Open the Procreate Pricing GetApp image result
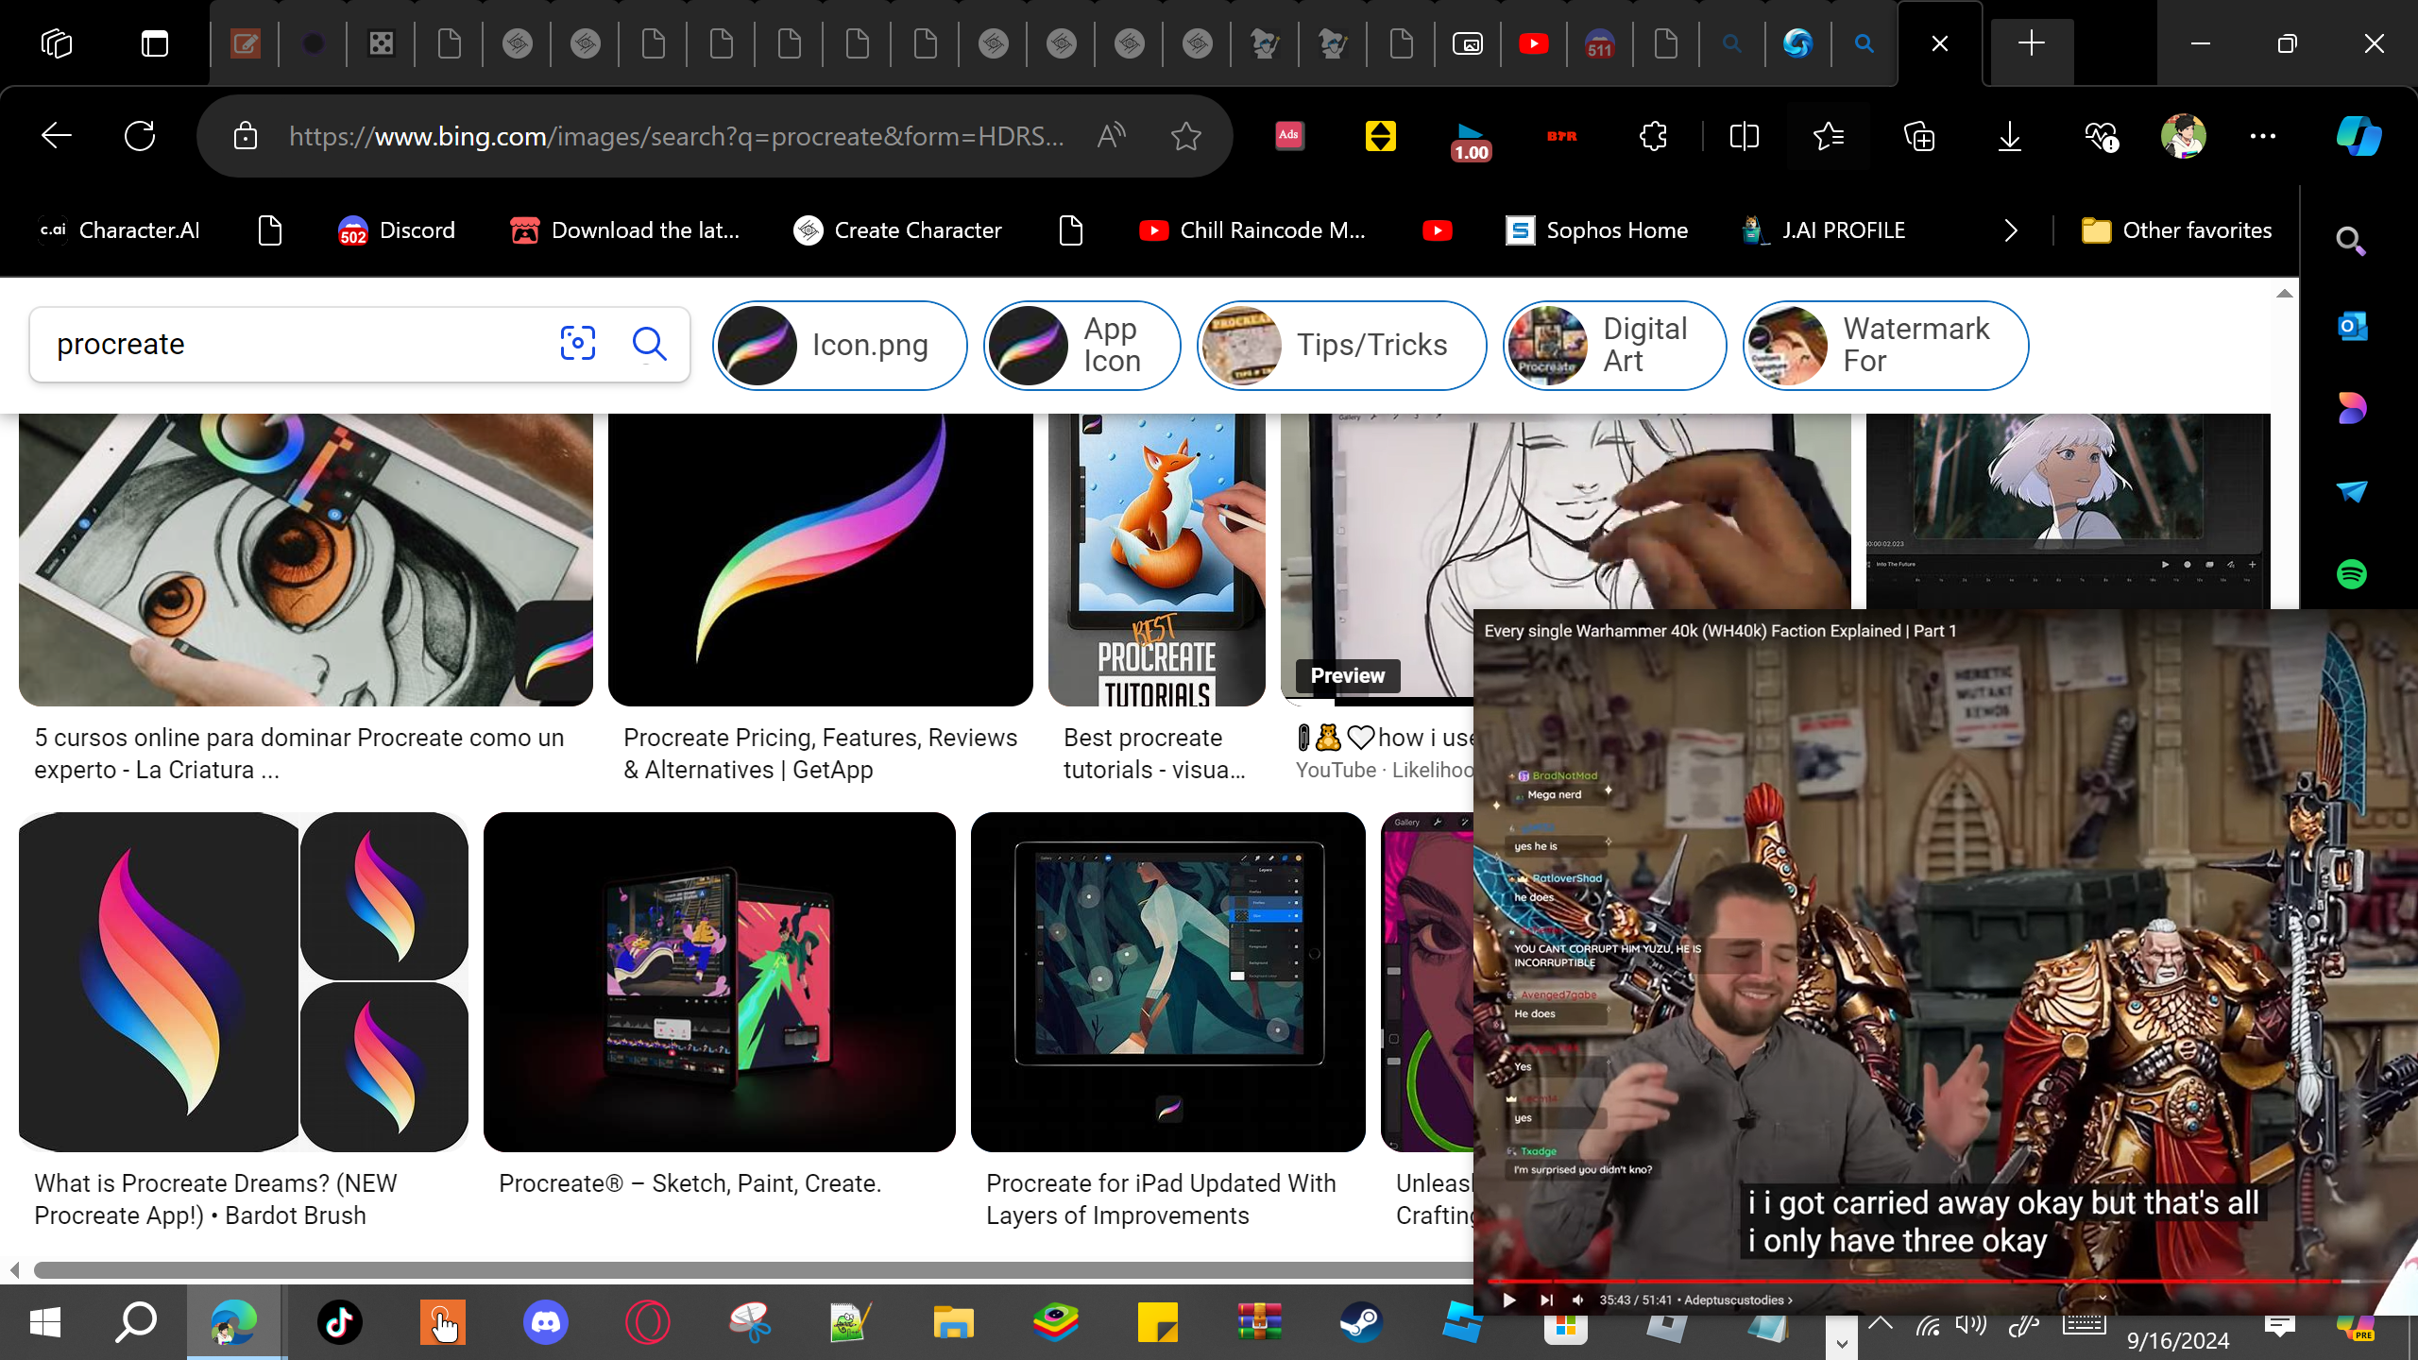Image resolution: width=2418 pixels, height=1360 pixels. coord(820,559)
